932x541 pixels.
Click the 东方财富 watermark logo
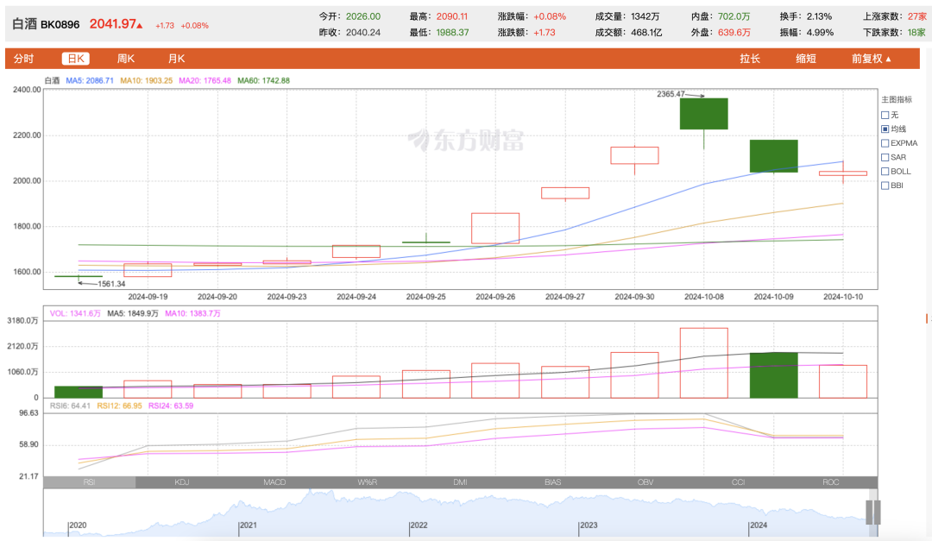pos(466,140)
